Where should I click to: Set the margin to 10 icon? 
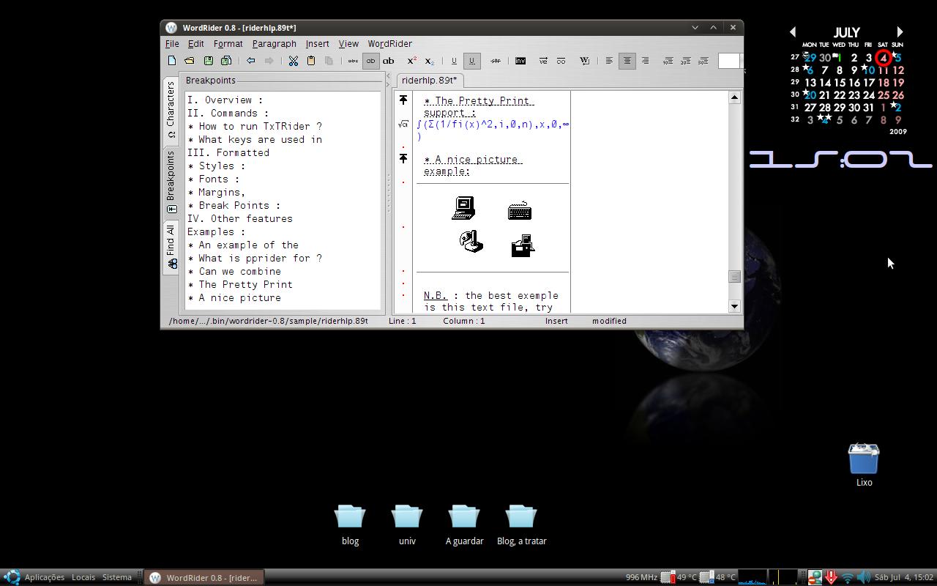[668, 61]
